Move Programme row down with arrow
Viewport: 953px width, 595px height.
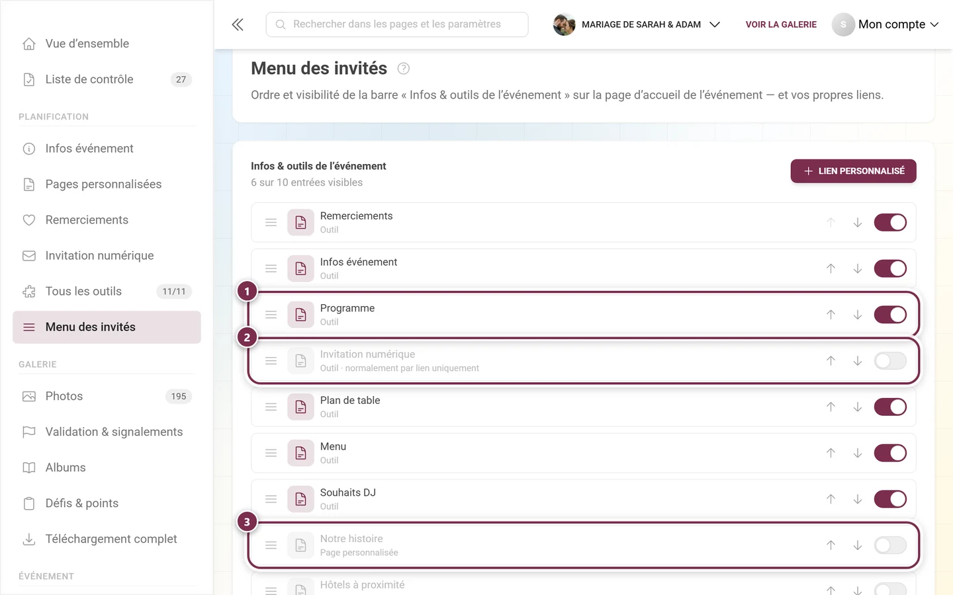(x=857, y=315)
